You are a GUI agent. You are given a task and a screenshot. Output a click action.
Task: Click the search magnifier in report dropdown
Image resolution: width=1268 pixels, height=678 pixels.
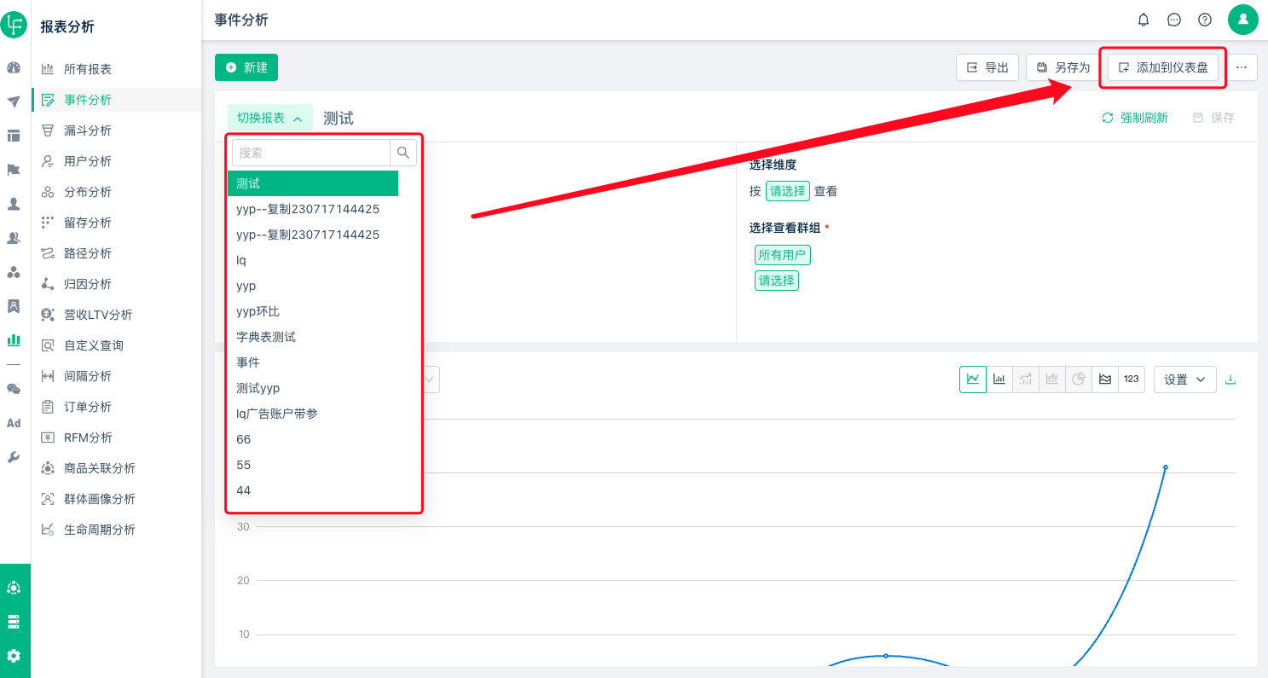click(x=403, y=153)
